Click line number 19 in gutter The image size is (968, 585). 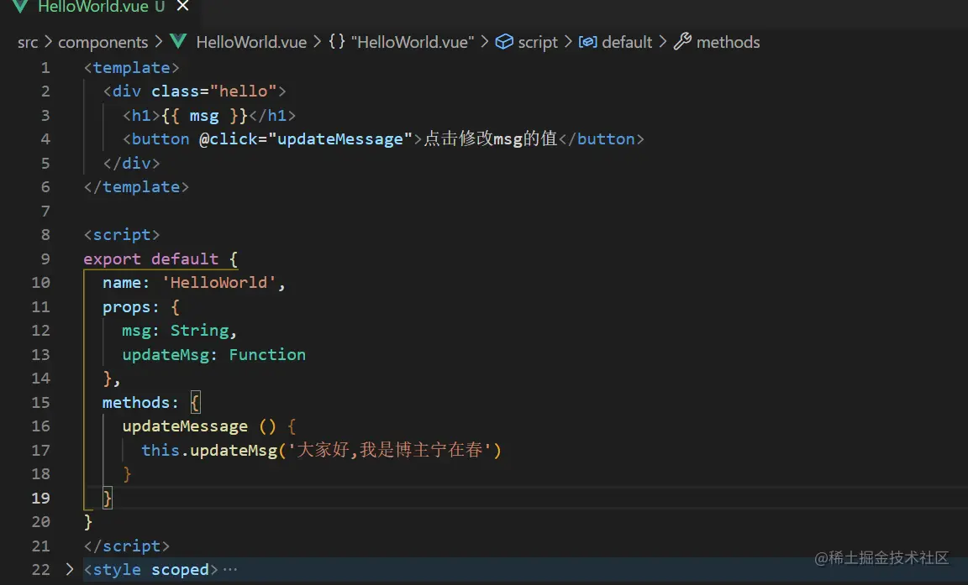click(x=40, y=498)
